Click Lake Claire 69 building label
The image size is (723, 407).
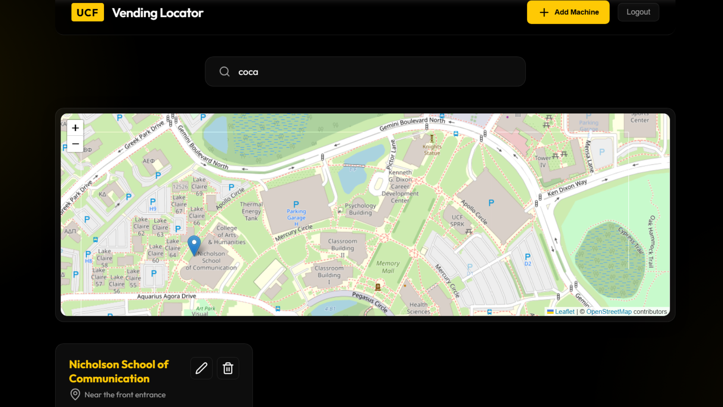[x=199, y=187]
